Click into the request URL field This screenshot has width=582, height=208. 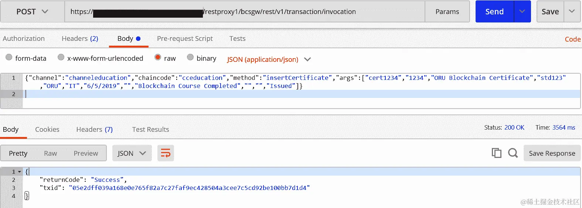[245, 11]
